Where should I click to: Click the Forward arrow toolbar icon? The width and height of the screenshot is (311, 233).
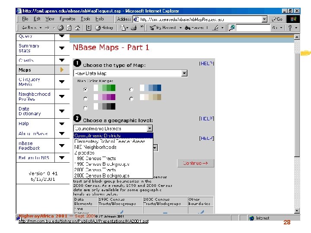(47, 28)
